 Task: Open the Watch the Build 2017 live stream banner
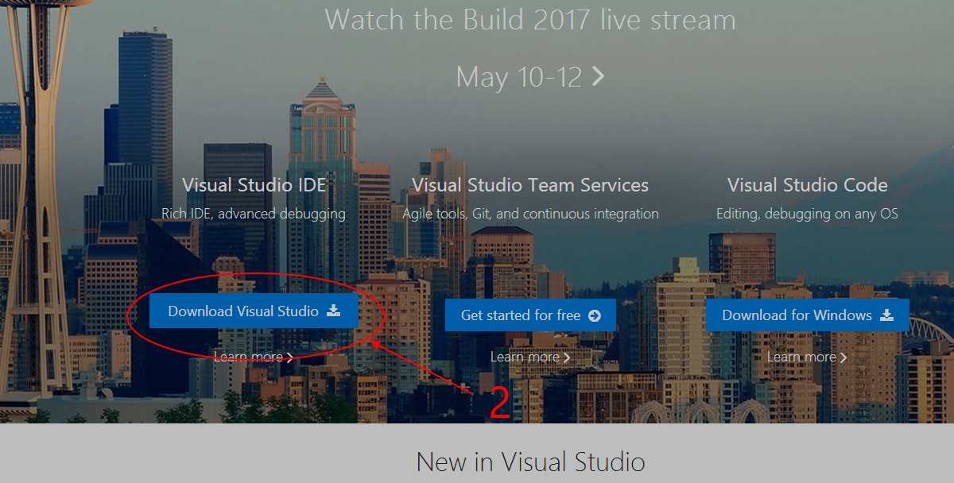(530, 19)
